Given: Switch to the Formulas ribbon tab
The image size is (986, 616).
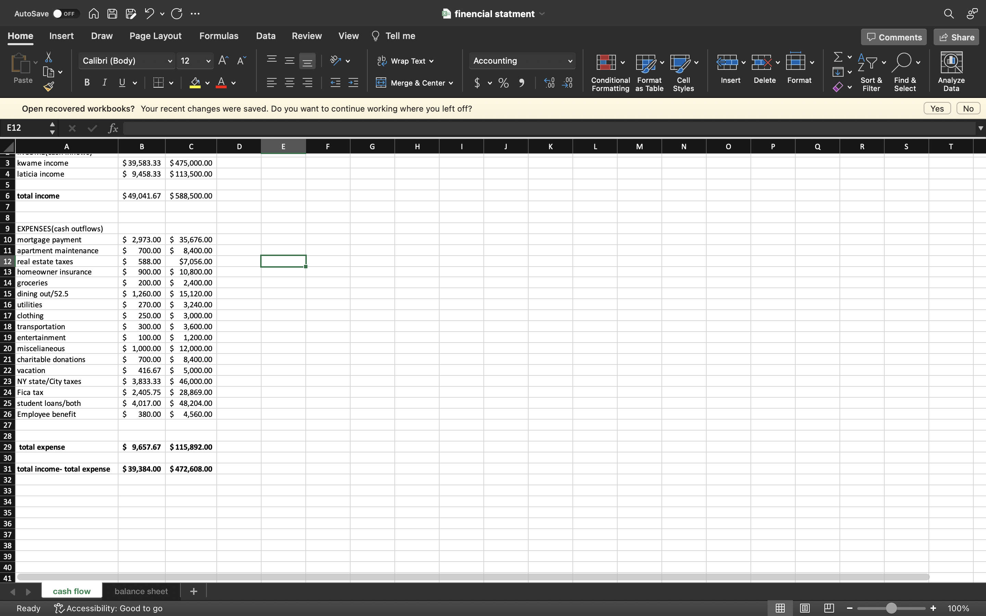Looking at the screenshot, I should [219, 36].
